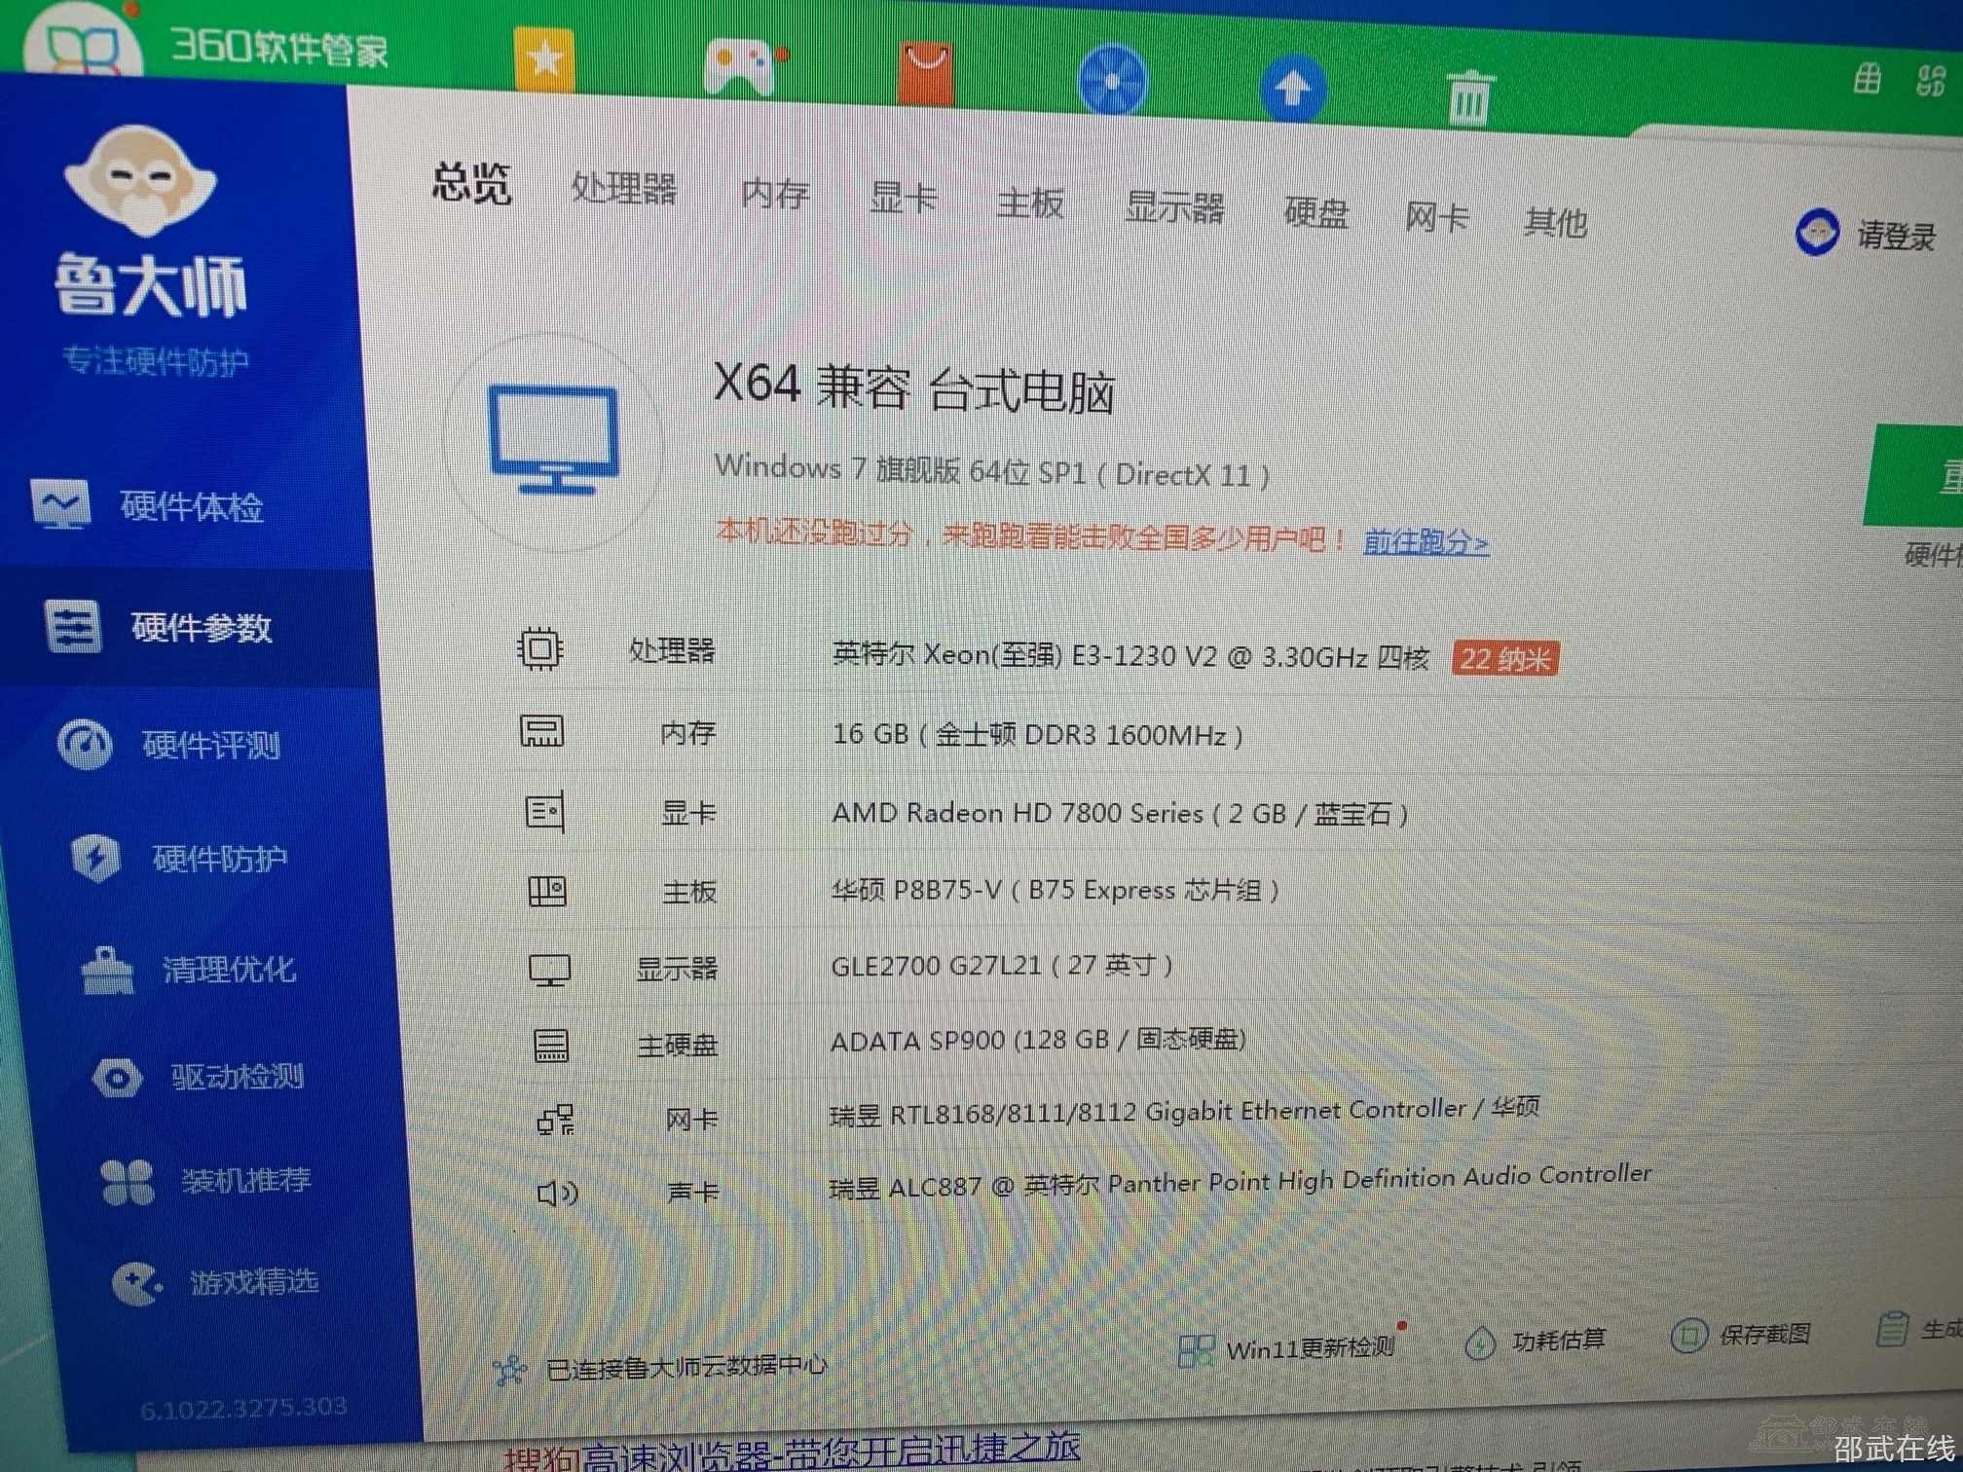Screen dimensions: 1963x1472
Task: Open the 硬盘 hard disk tab
Action: [x=1315, y=212]
